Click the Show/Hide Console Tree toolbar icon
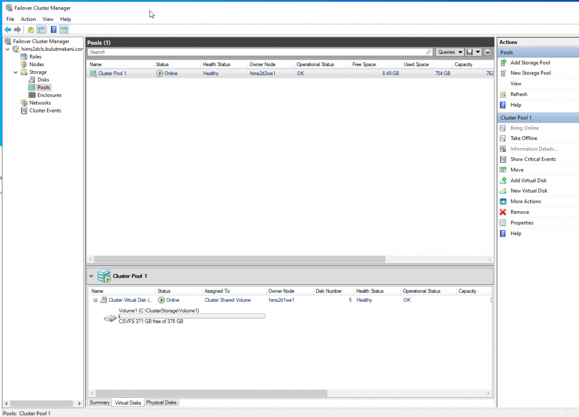 41,29
